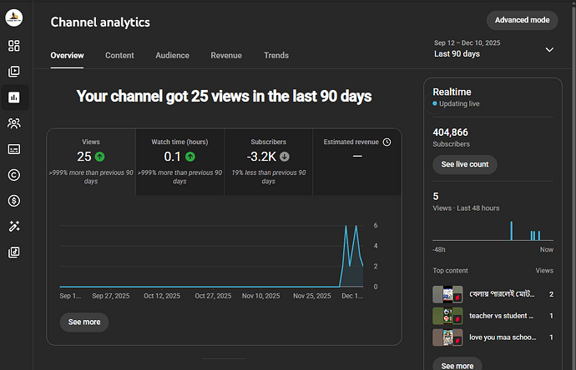This screenshot has width=576, height=370.
Task: Switch to the Content tab
Action: 119,55
